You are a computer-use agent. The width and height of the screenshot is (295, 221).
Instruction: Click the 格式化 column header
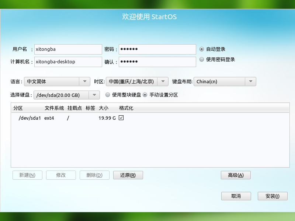click(x=126, y=108)
